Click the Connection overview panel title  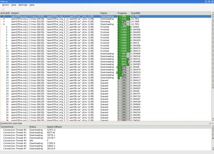11,123
